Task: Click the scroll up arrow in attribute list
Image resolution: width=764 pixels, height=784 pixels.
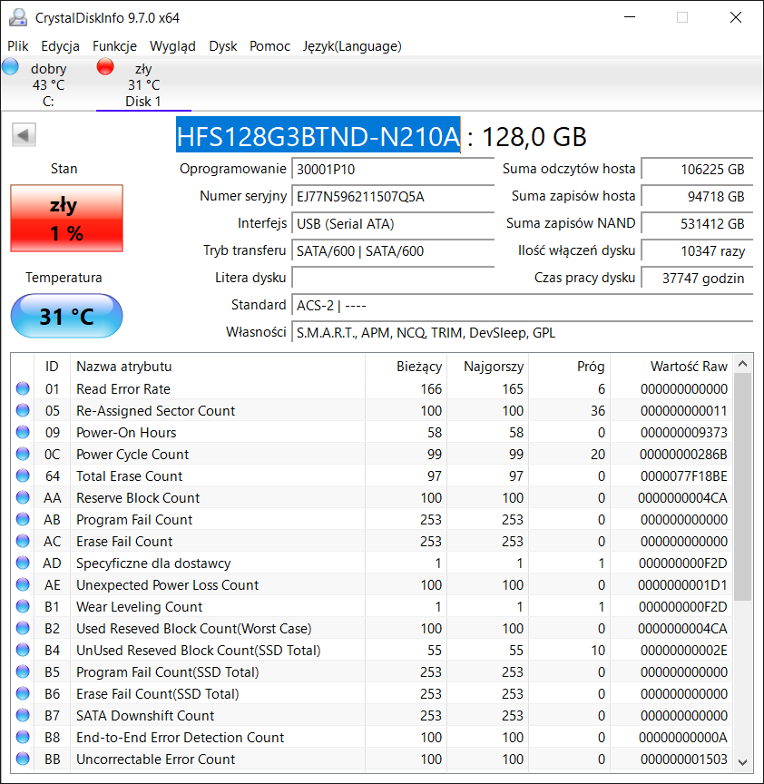Action: [x=743, y=365]
